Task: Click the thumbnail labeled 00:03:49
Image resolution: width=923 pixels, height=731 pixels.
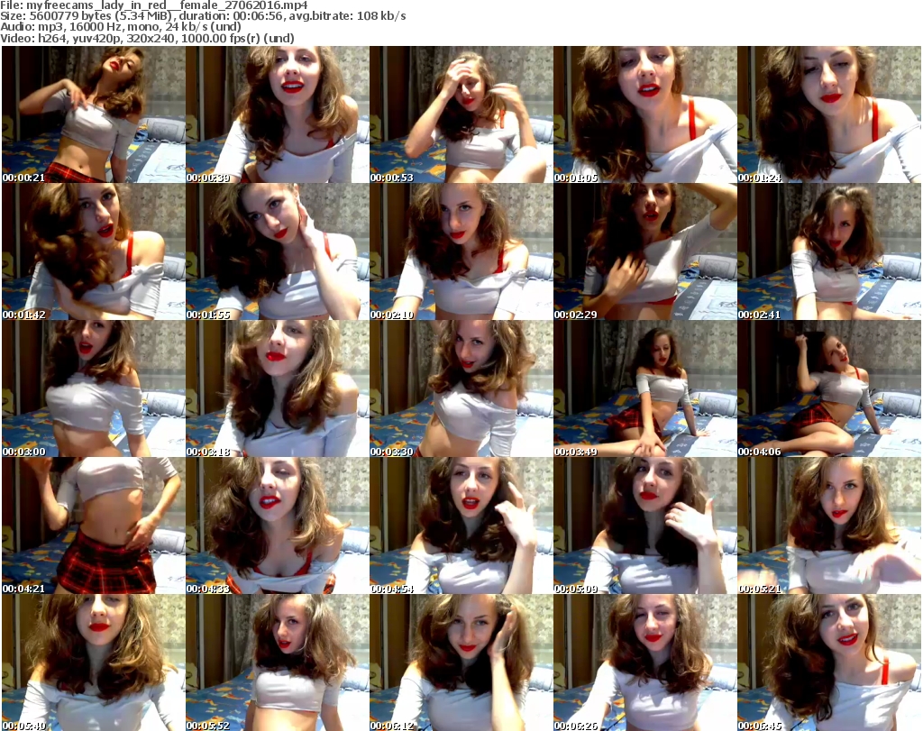Action: 645,388
